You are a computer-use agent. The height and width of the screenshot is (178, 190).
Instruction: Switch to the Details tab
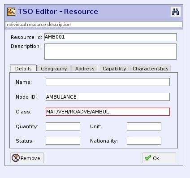coord(23,69)
